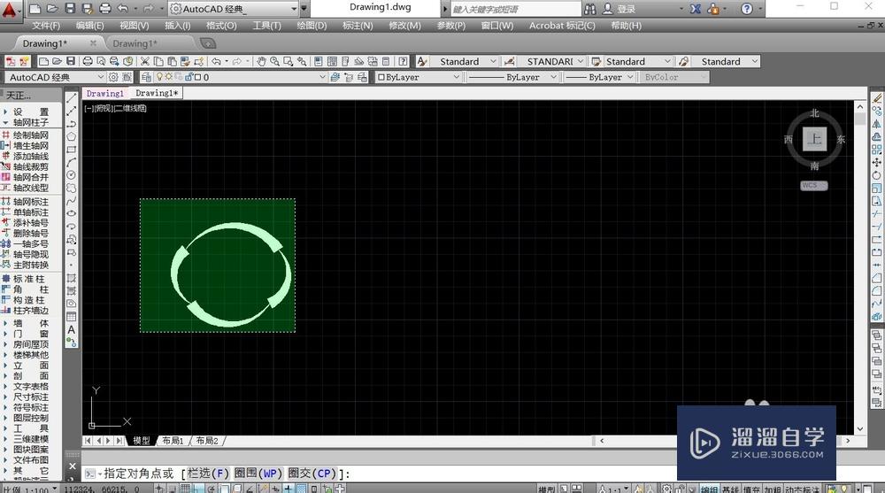Select the Move tool in modify toolbar
885x493 pixels.
pyautogui.click(x=876, y=162)
